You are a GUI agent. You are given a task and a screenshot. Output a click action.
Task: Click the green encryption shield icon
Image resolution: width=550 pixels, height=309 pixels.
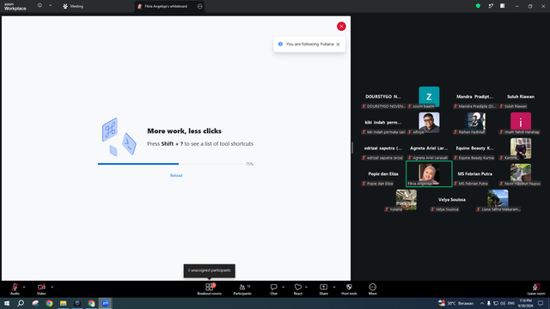pos(478,6)
